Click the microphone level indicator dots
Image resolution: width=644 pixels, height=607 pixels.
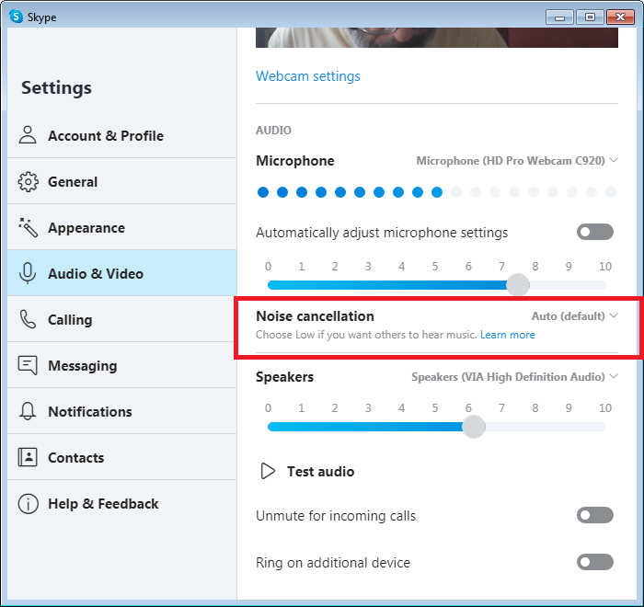(437, 192)
